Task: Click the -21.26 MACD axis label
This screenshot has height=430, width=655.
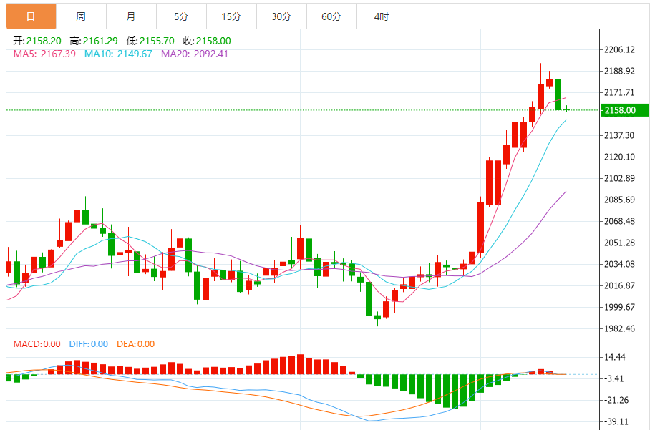Action: click(x=616, y=400)
